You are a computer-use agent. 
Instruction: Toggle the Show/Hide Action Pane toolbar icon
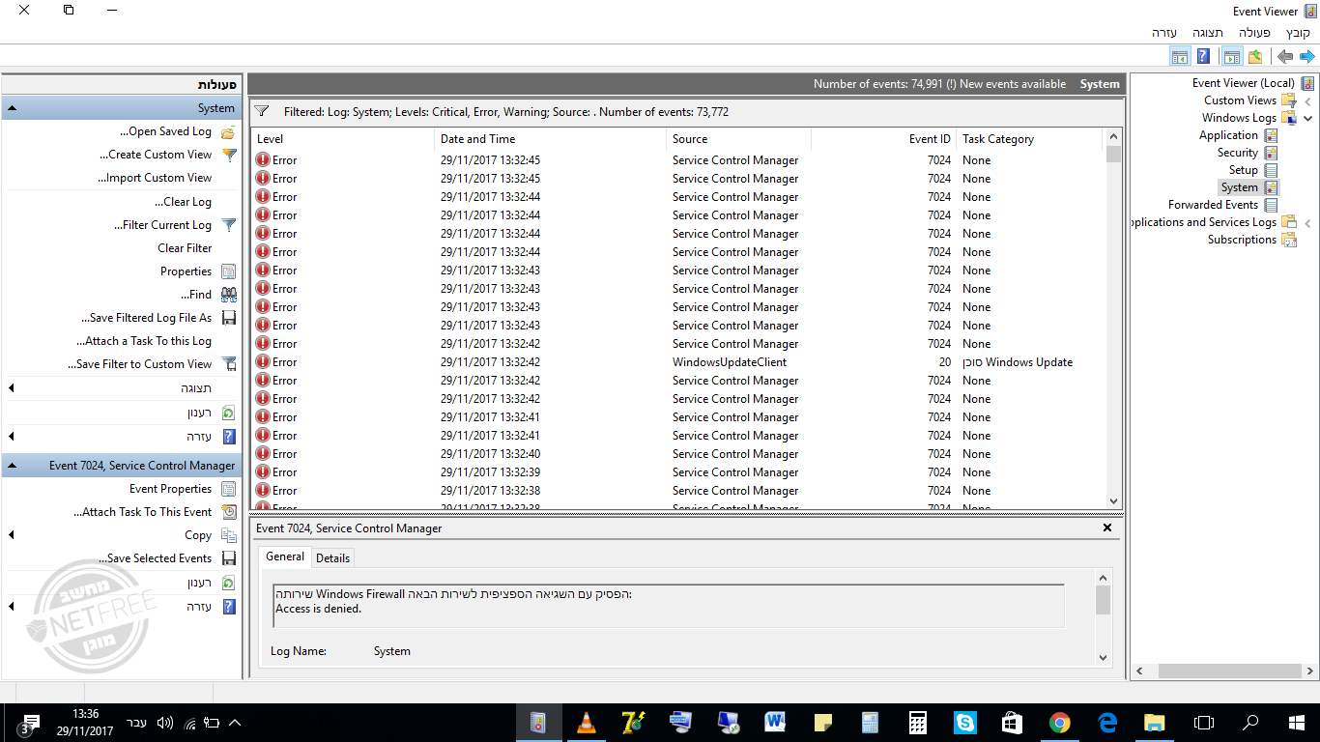click(x=1180, y=57)
